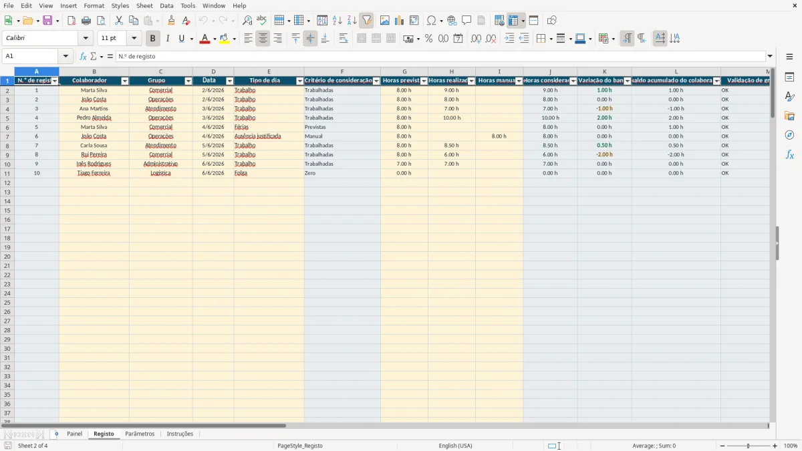This screenshot has height=451, width=802.
Task: Open the Sheet menu
Action: tap(144, 5)
